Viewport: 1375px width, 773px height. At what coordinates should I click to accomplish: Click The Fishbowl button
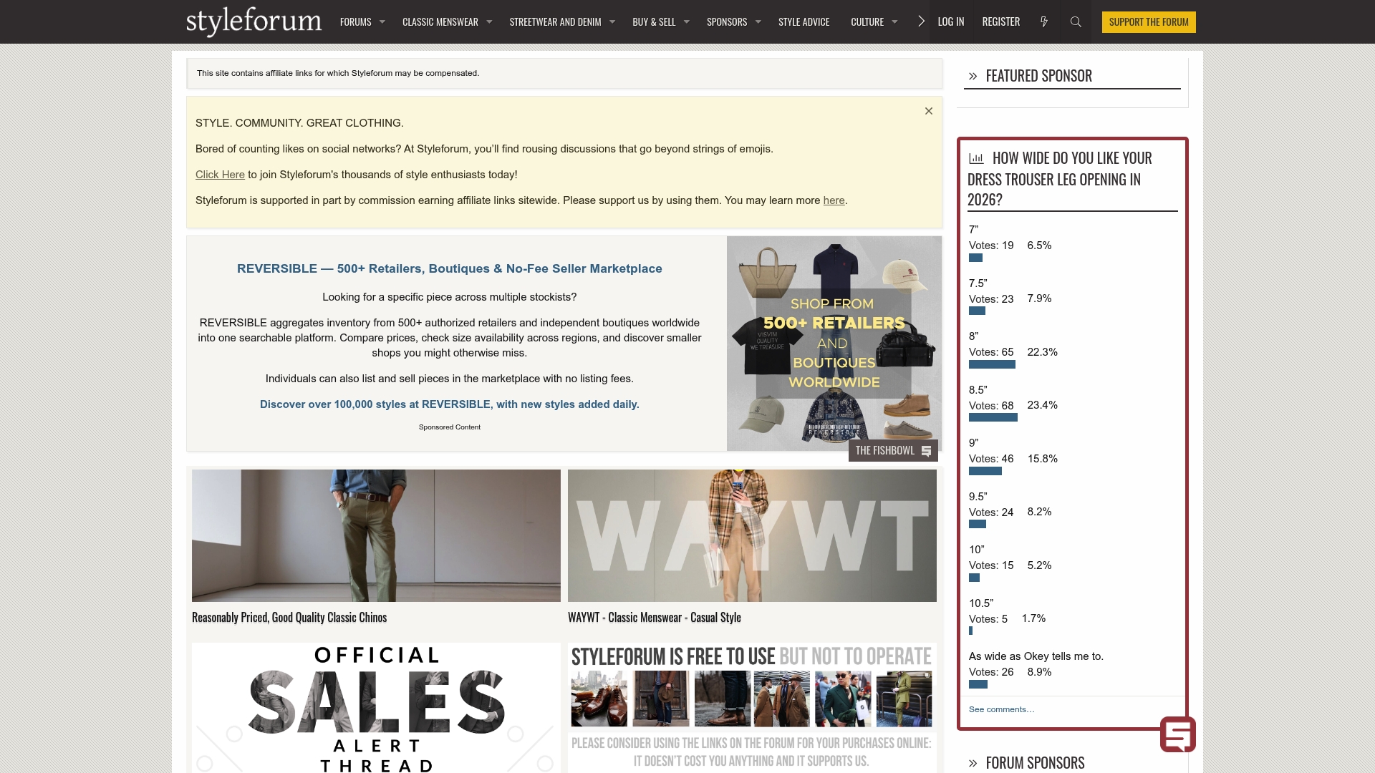point(893,450)
